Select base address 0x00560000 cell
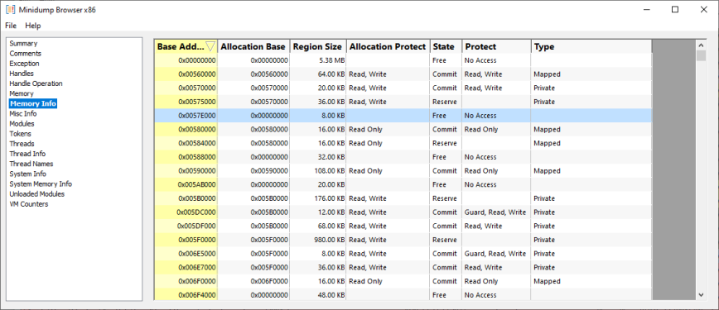 coord(186,74)
